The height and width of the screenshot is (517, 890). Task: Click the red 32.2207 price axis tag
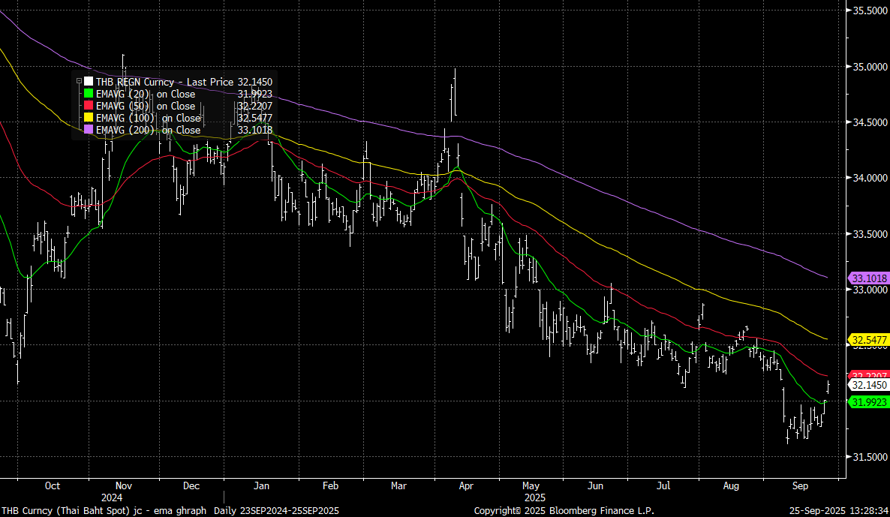point(868,375)
